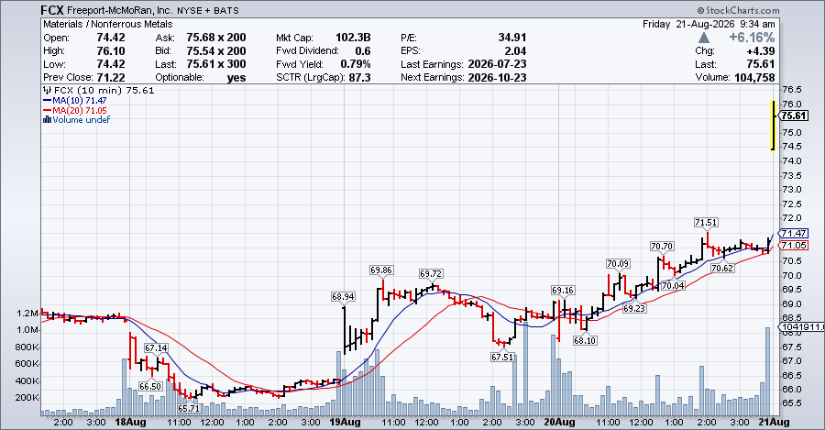Click the 20Aug date axis label
This screenshot has width=825, height=430.
click(x=559, y=422)
